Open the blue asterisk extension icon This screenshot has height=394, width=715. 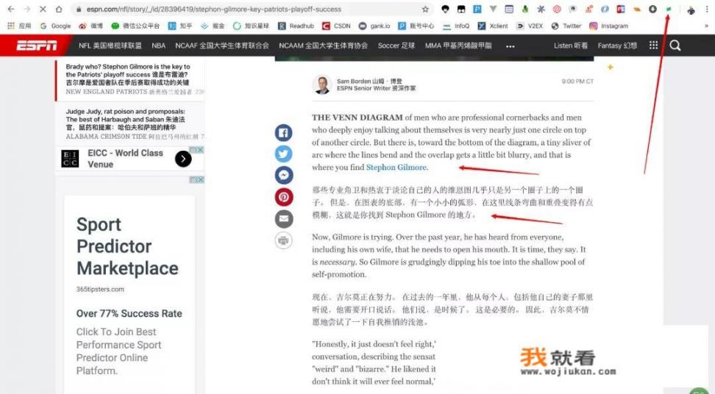click(x=541, y=9)
